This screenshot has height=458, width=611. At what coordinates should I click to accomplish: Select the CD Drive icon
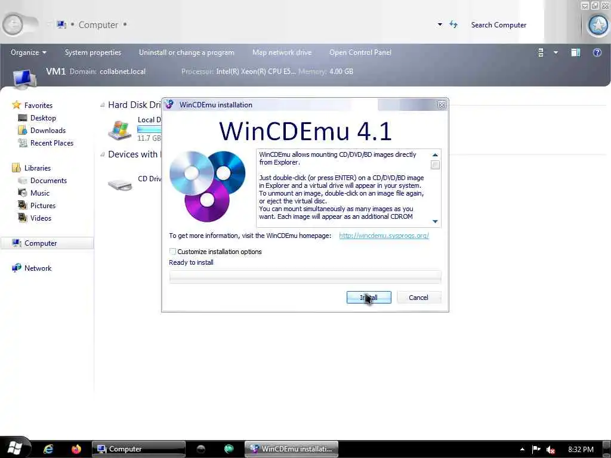119,184
